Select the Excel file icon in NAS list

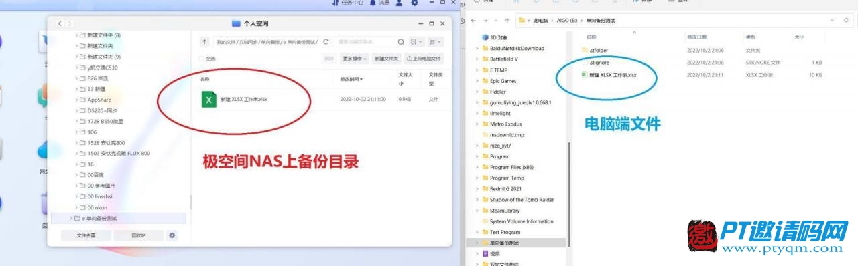[x=209, y=99]
